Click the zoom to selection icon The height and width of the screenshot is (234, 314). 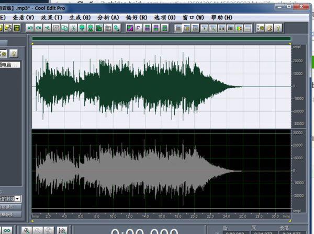point(62,230)
